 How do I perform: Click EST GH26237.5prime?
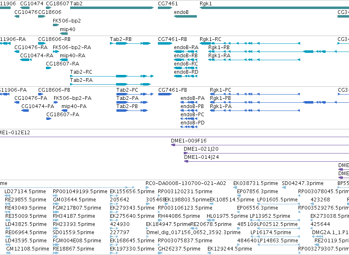[160, 253]
